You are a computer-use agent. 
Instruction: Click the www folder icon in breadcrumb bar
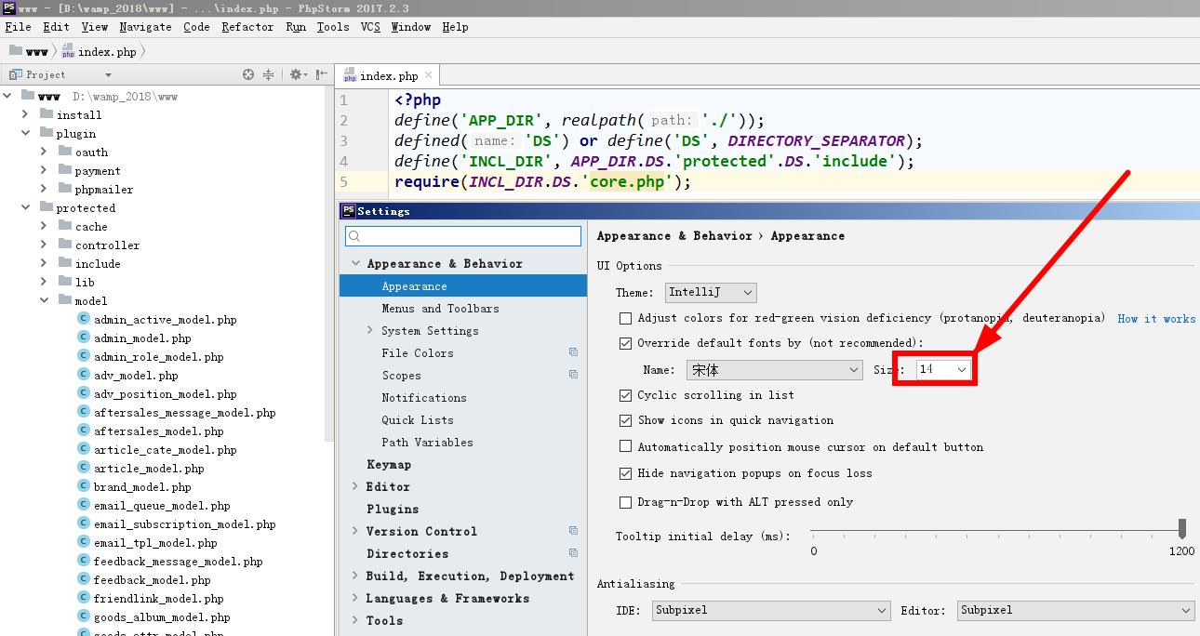15,51
